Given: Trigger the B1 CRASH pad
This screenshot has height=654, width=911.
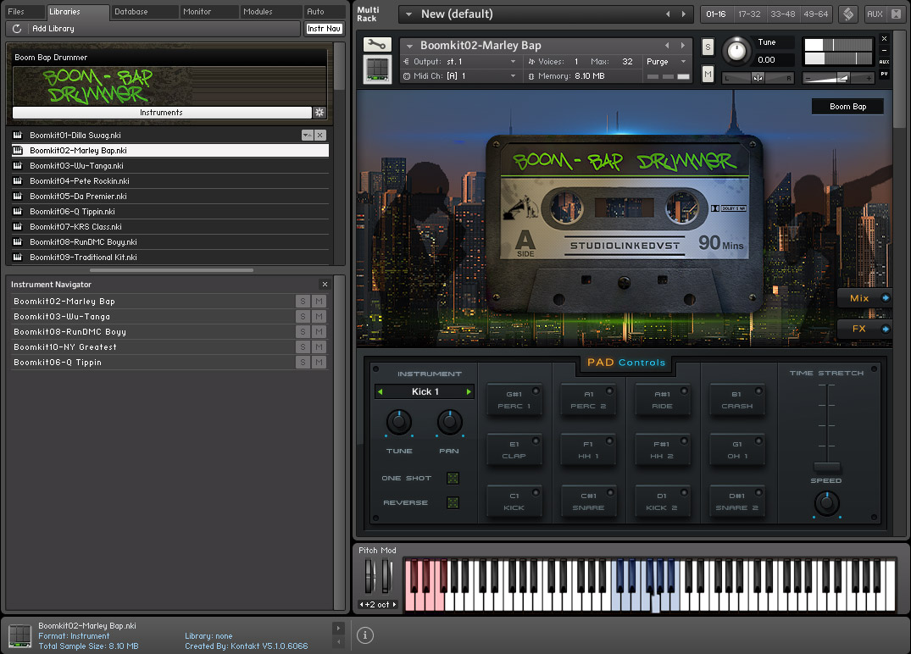Looking at the screenshot, I should 736,400.
